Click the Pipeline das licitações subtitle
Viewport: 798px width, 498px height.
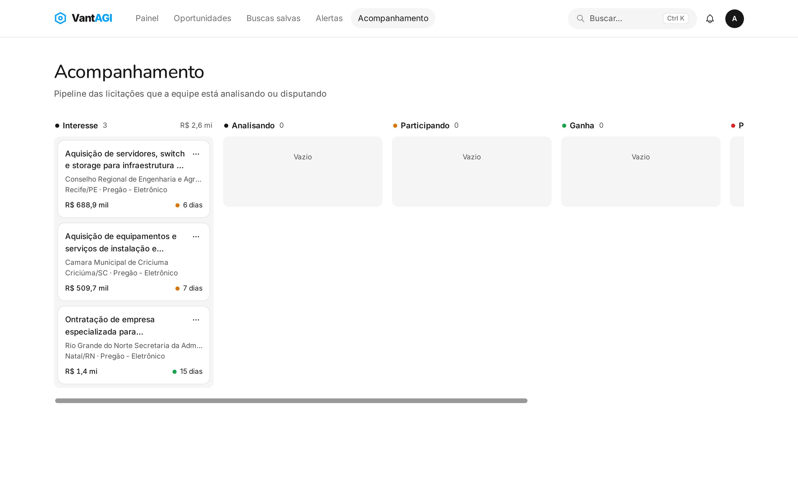[x=190, y=94]
